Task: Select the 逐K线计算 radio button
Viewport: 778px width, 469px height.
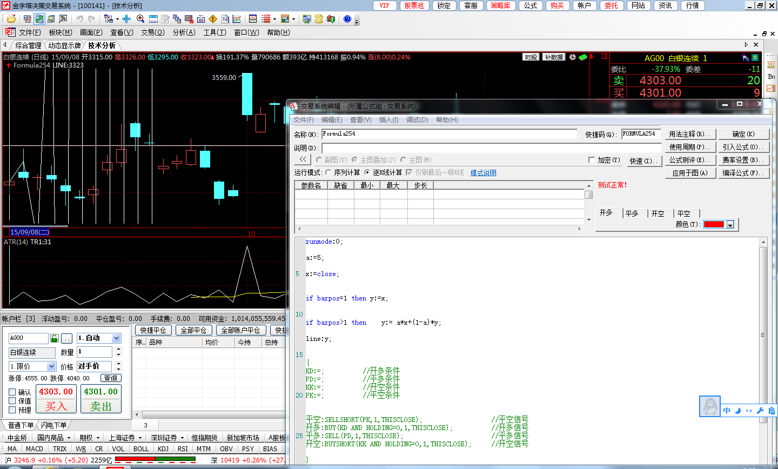Action: [x=367, y=172]
